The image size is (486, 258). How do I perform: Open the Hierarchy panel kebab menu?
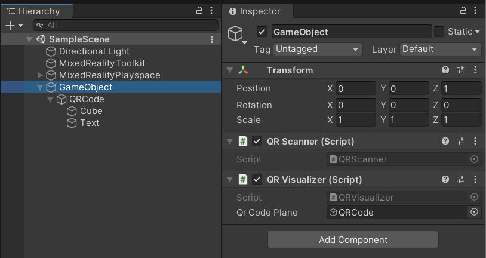pos(211,11)
